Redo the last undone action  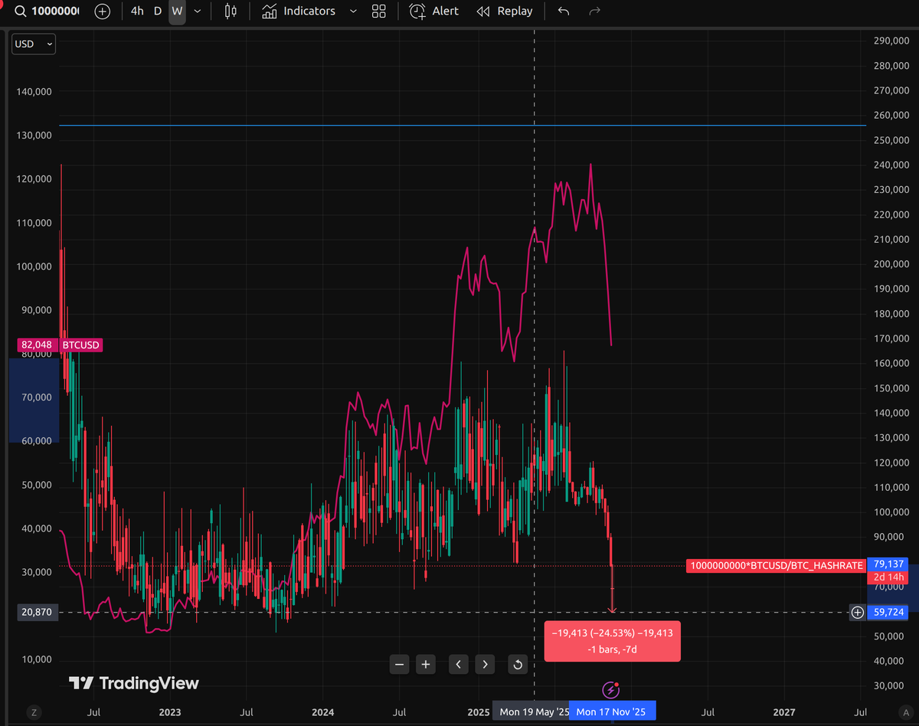tap(594, 11)
